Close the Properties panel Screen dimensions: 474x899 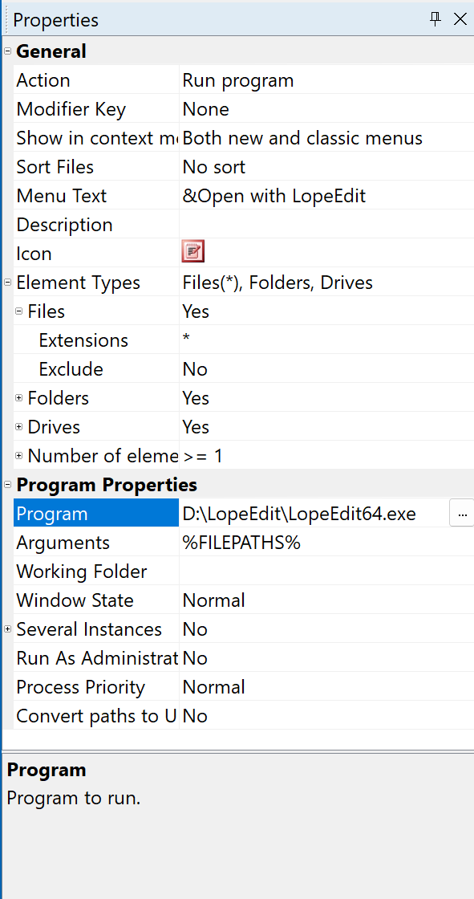tap(460, 19)
